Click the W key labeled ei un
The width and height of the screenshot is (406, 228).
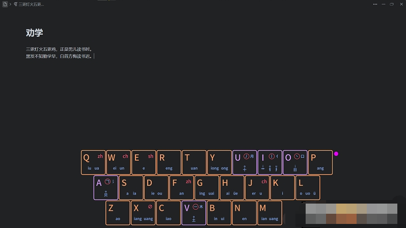[118, 162]
